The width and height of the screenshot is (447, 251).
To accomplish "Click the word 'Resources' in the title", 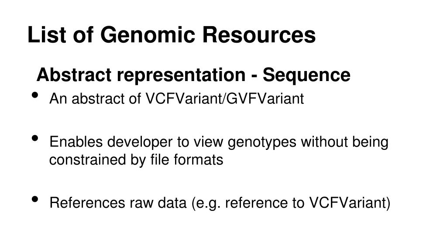I will tap(259, 35).
